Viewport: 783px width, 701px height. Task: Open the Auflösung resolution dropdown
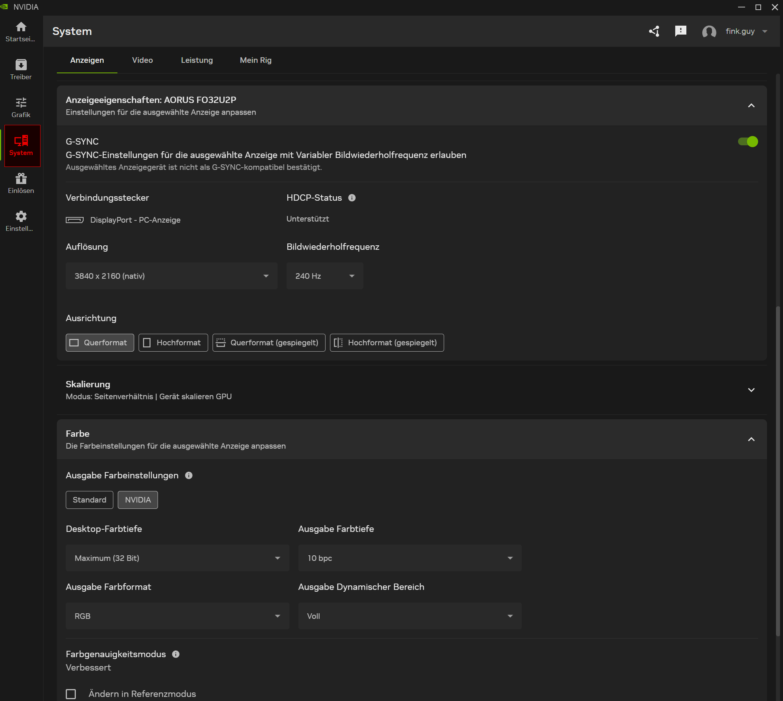pos(171,276)
